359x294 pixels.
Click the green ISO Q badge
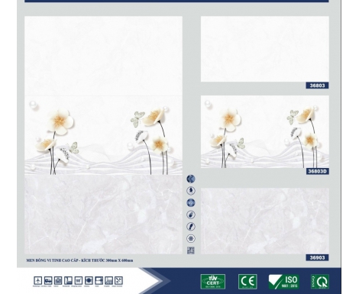click(320, 282)
